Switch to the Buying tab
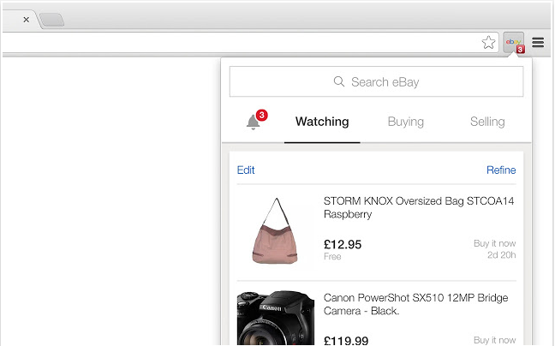Viewport: 555px width, 346px height. pyautogui.click(x=406, y=122)
